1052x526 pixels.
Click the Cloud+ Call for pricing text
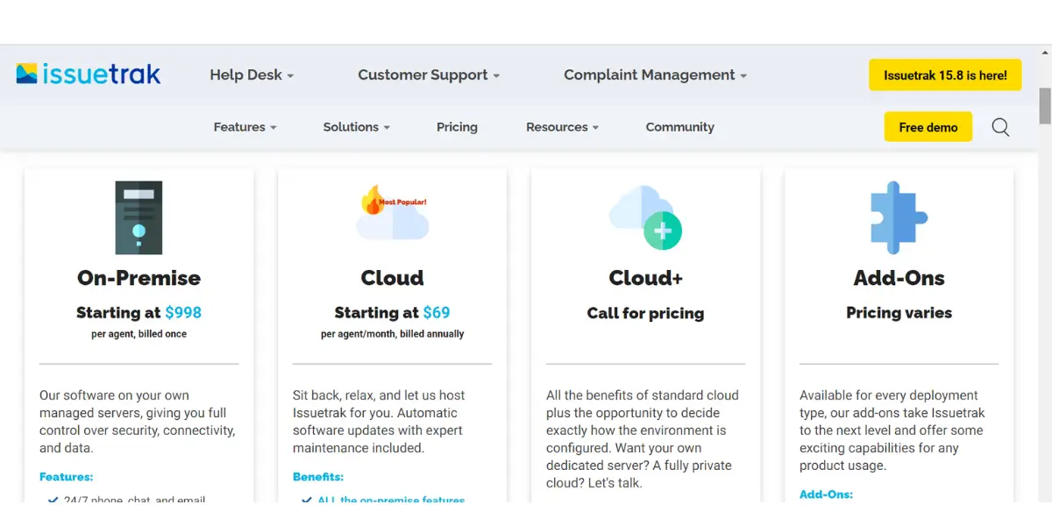[x=645, y=313]
